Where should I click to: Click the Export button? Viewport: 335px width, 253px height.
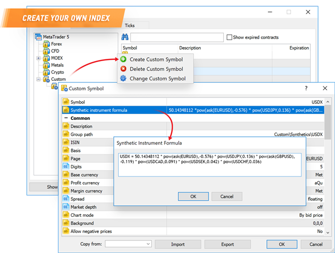(227, 244)
